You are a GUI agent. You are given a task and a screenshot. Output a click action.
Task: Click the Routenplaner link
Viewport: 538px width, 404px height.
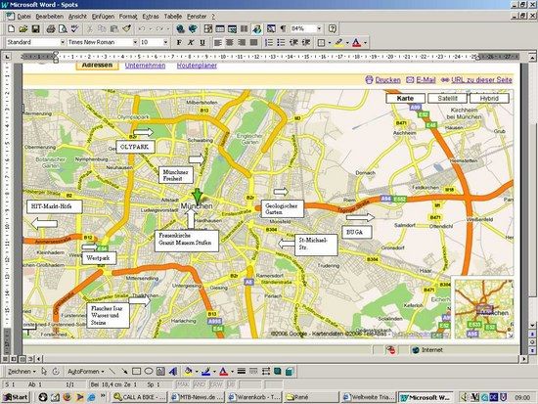point(197,66)
